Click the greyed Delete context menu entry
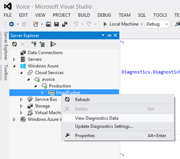Viewport: 180px width, 159px height. 118,109
